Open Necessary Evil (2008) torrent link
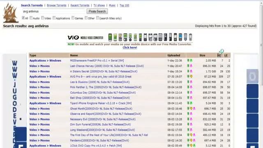Screen dimensions: 263x148 (103, 119)
